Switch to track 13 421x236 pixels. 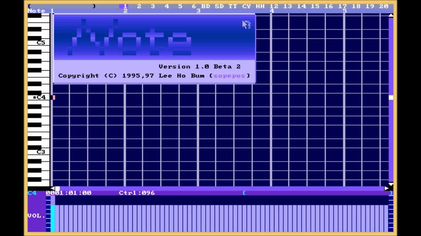point(288,6)
